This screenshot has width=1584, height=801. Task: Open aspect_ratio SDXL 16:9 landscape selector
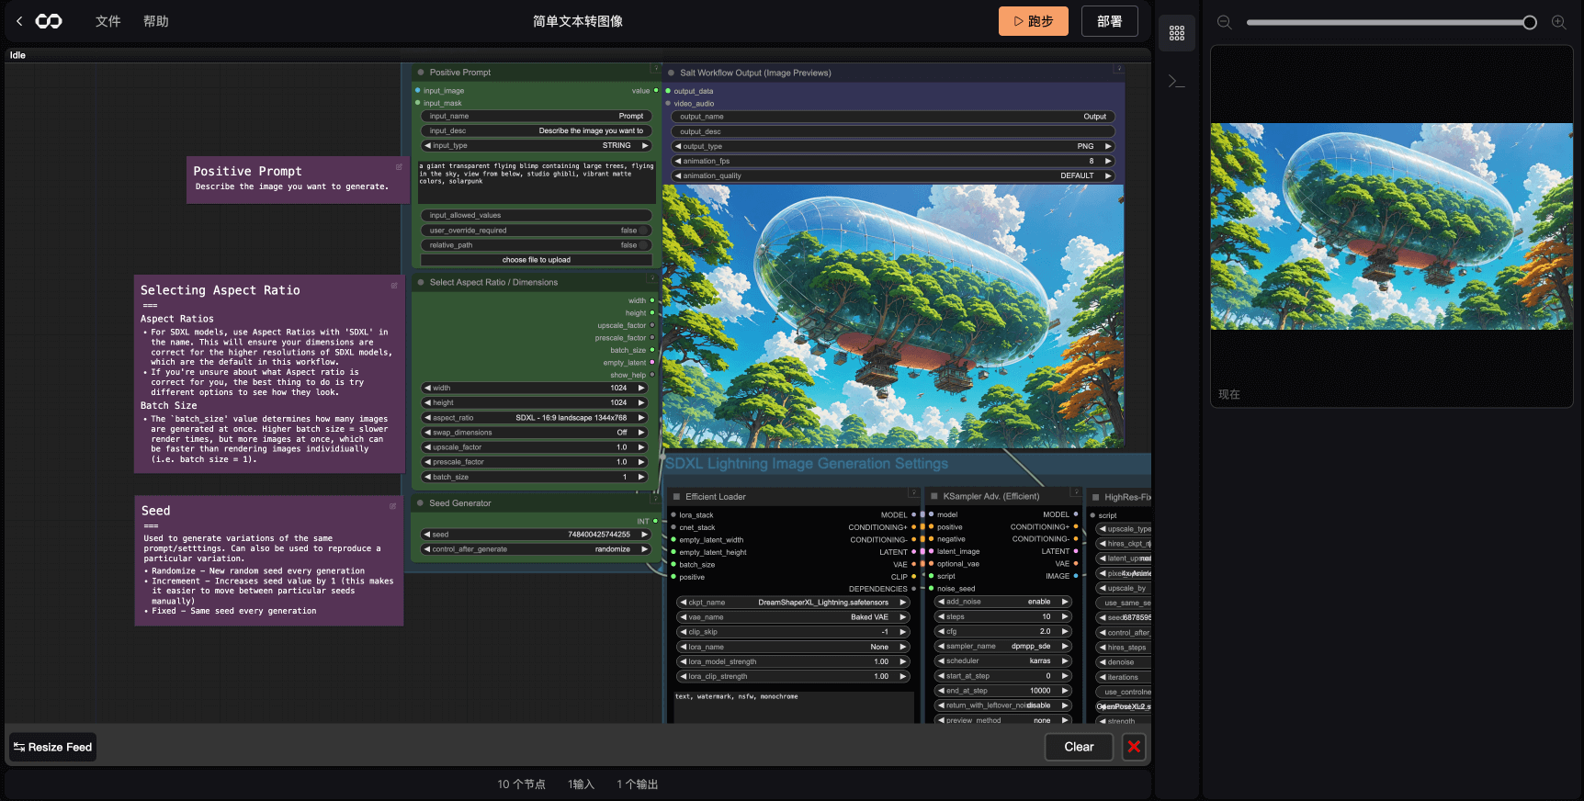(x=535, y=418)
